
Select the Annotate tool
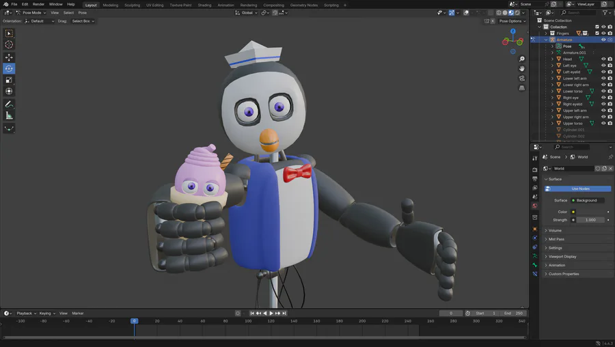(x=9, y=105)
